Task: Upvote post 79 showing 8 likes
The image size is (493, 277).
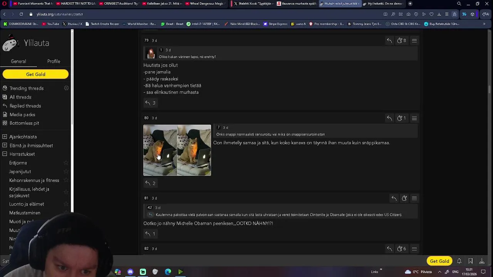Action: pyautogui.click(x=402, y=40)
